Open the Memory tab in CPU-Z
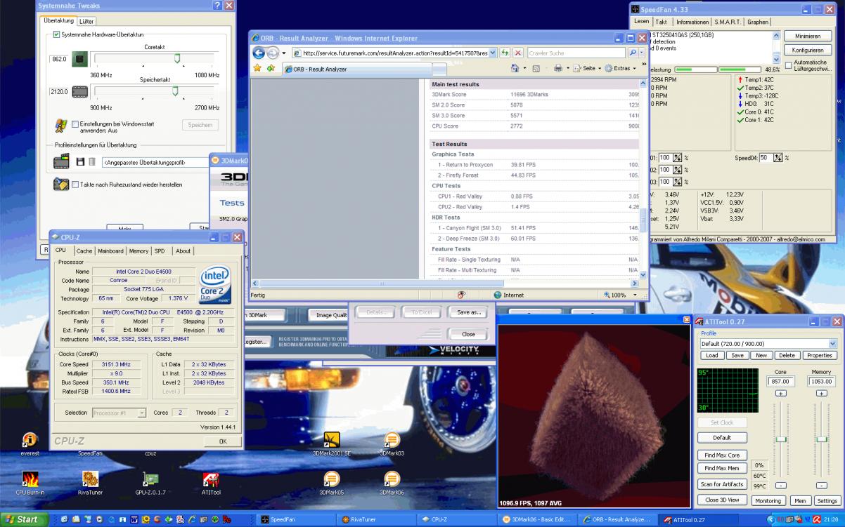This screenshot has width=845, height=527. [138, 251]
